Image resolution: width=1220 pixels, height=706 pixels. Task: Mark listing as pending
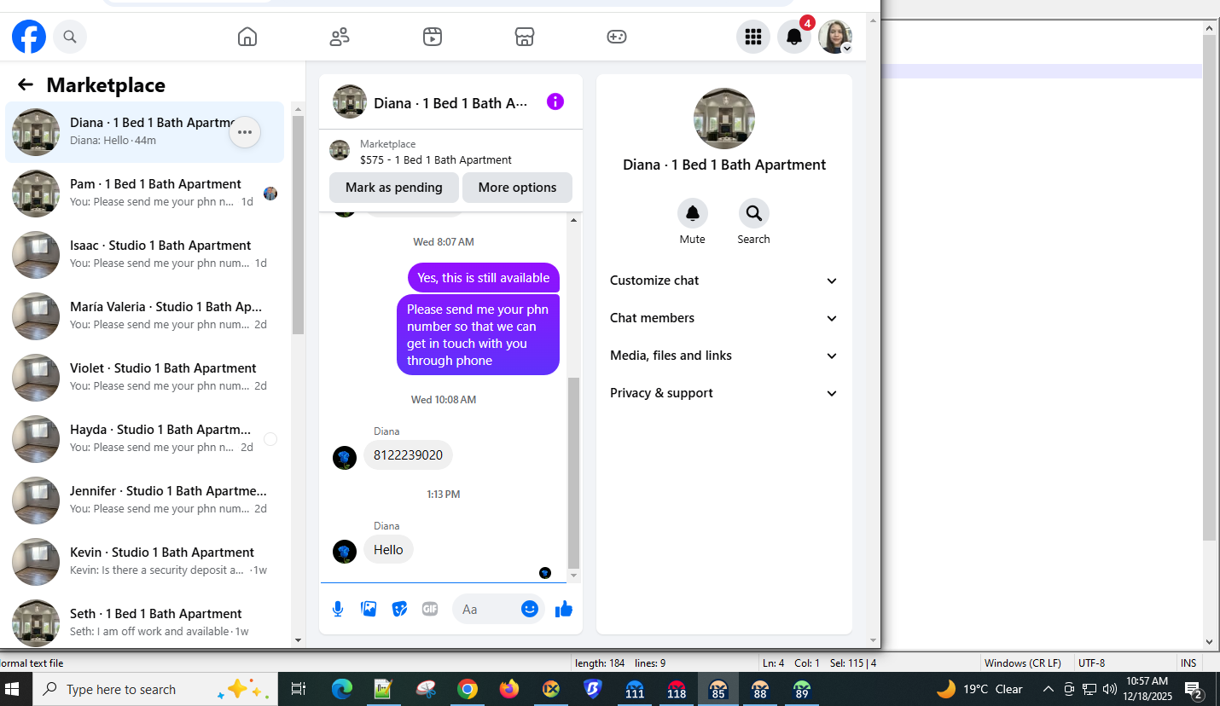click(x=394, y=188)
